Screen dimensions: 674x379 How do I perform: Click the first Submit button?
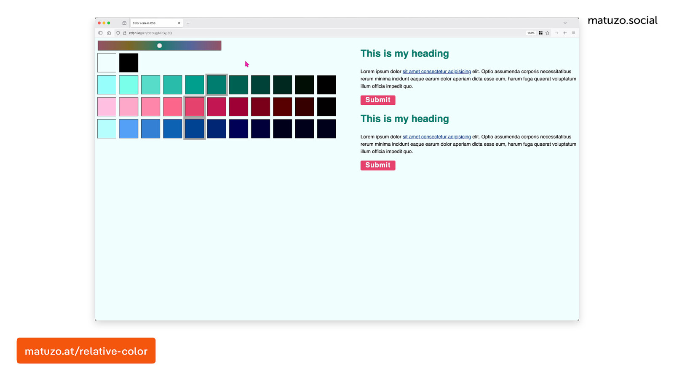[x=378, y=100]
